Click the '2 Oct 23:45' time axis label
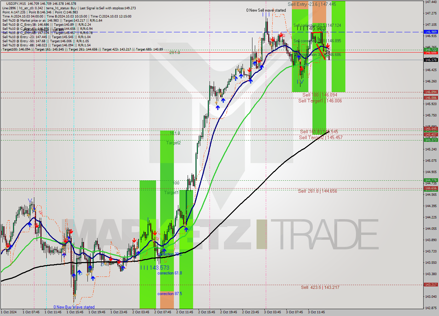 250,312
